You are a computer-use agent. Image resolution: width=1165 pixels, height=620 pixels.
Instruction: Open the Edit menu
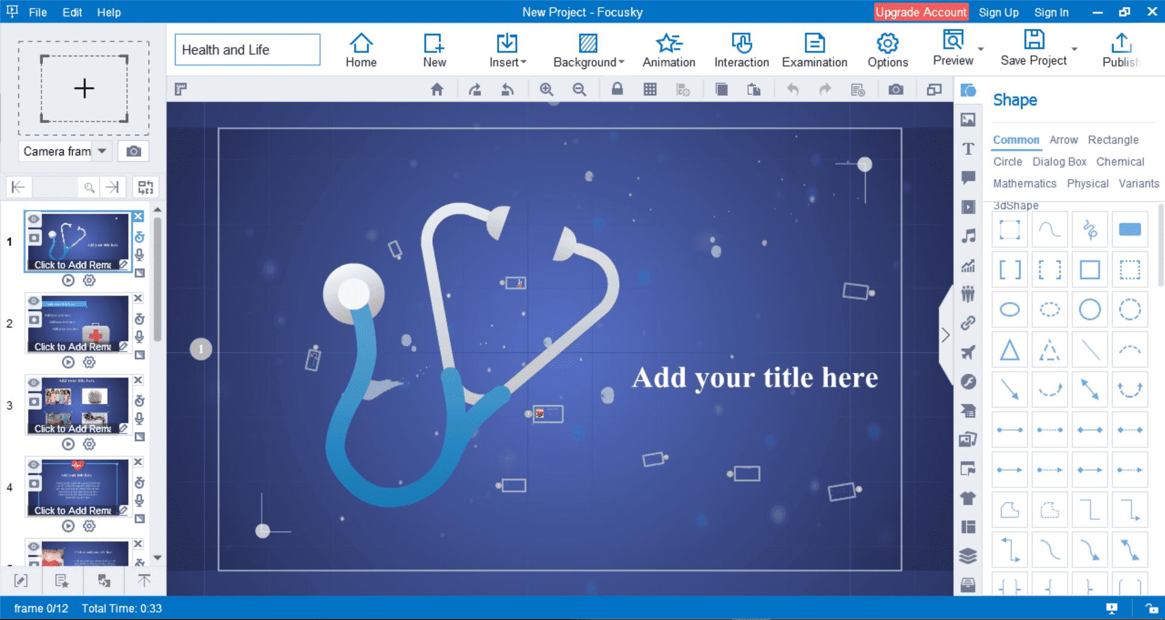72,12
